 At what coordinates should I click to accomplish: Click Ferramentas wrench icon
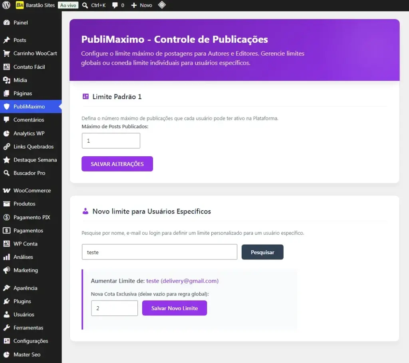(x=6, y=328)
